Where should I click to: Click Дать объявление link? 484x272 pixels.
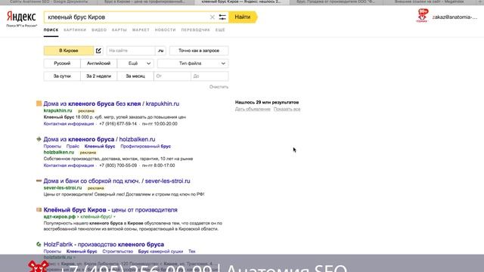point(253,109)
